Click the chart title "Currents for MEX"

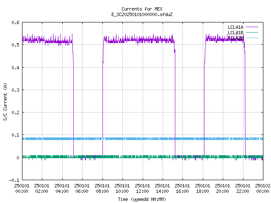pos(142,9)
